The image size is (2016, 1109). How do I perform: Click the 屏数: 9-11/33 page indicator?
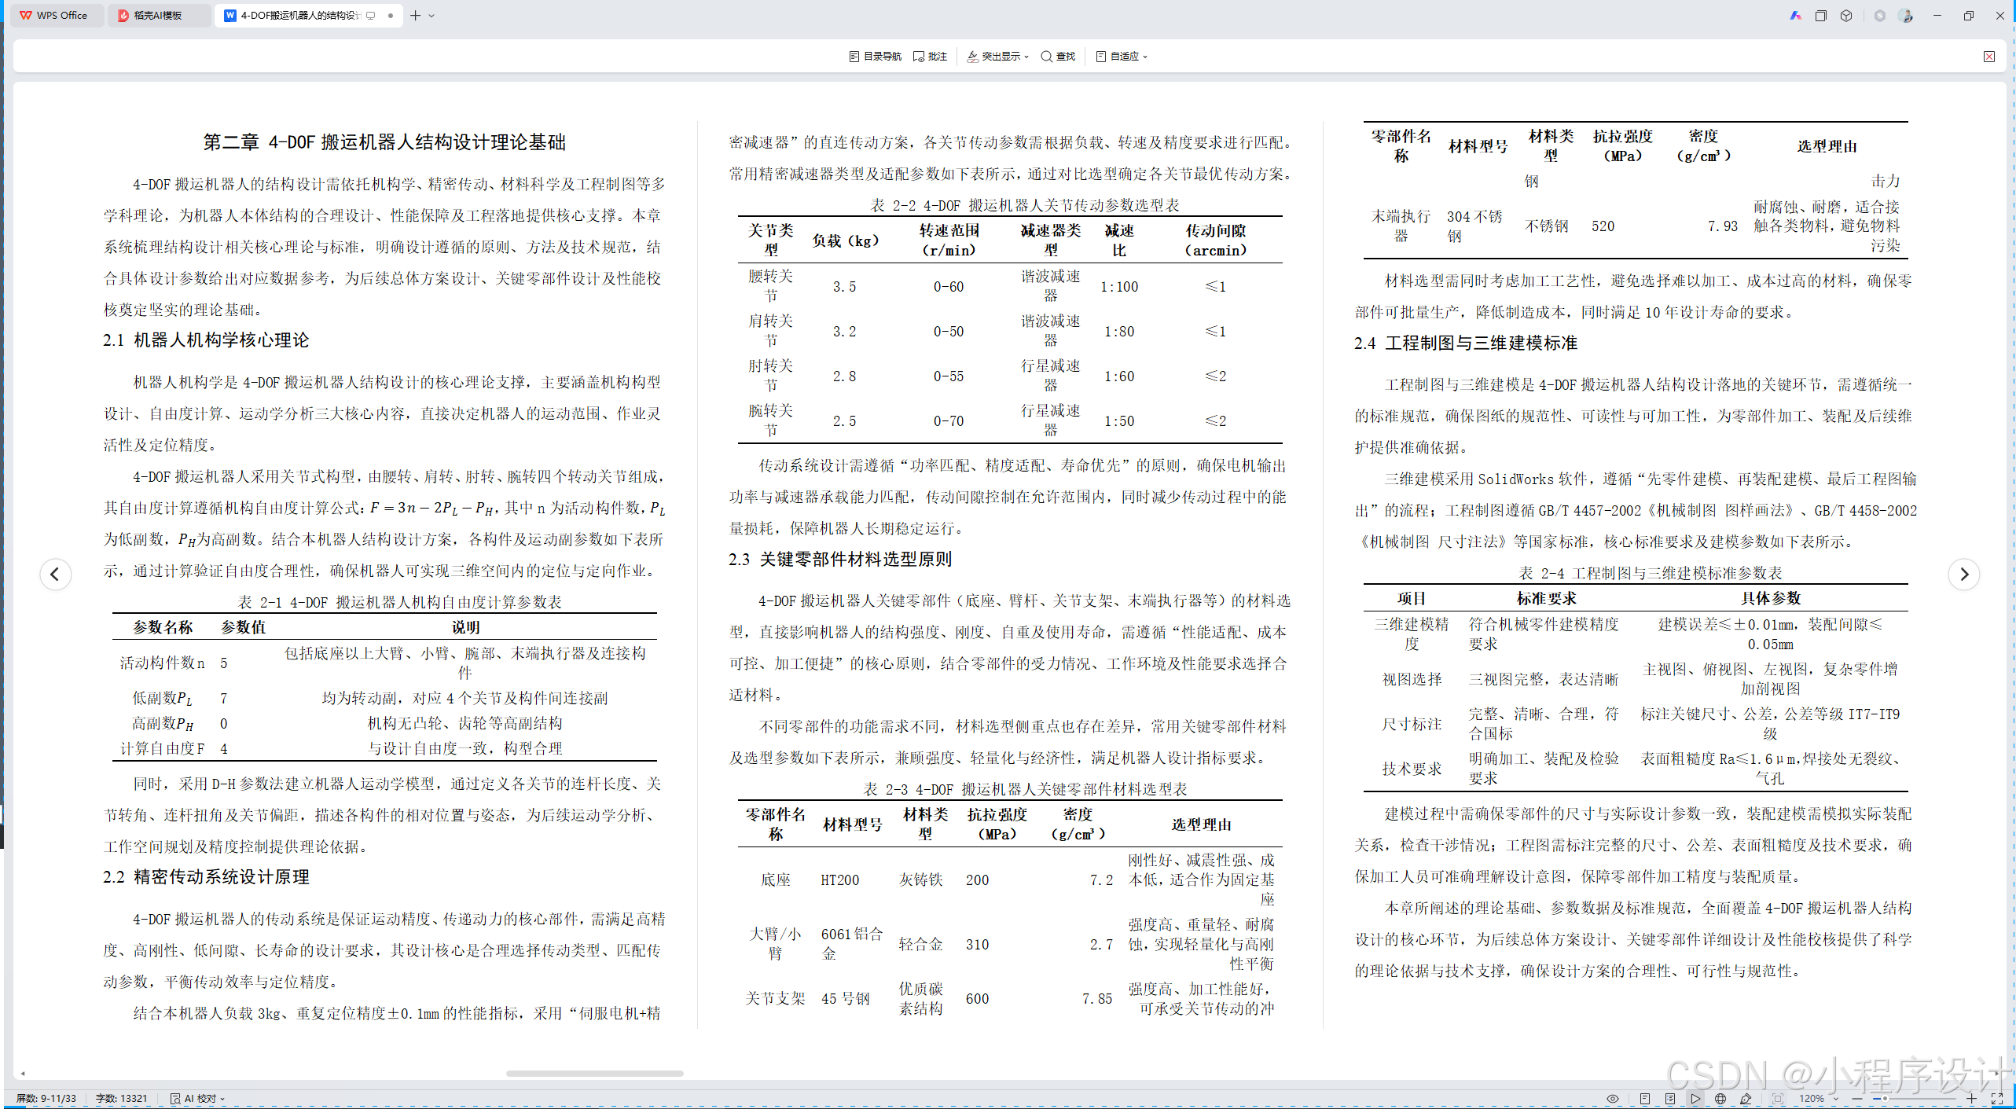coord(46,1098)
